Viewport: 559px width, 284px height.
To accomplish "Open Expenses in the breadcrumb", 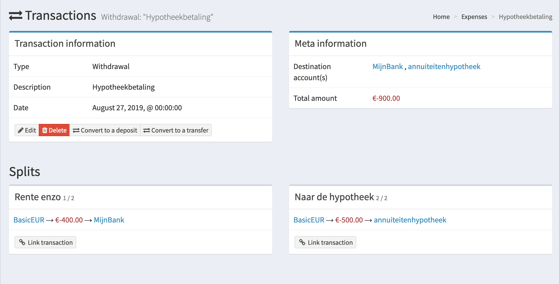I will [x=474, y=17].
